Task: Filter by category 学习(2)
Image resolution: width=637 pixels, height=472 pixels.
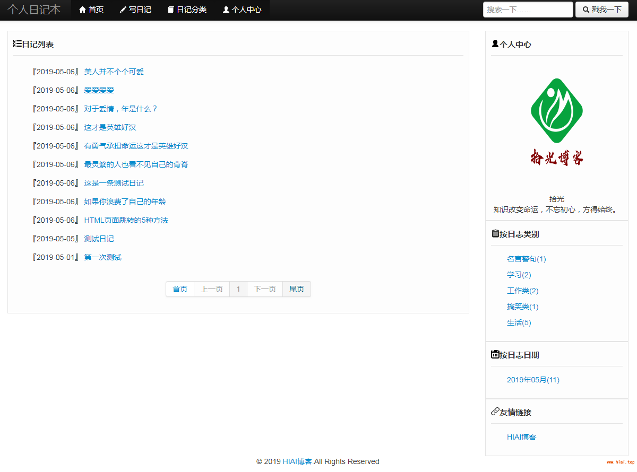Action: point(519,275)
